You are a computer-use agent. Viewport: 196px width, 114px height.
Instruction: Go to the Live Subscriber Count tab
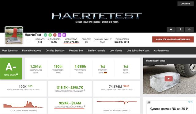pos(138,50)
